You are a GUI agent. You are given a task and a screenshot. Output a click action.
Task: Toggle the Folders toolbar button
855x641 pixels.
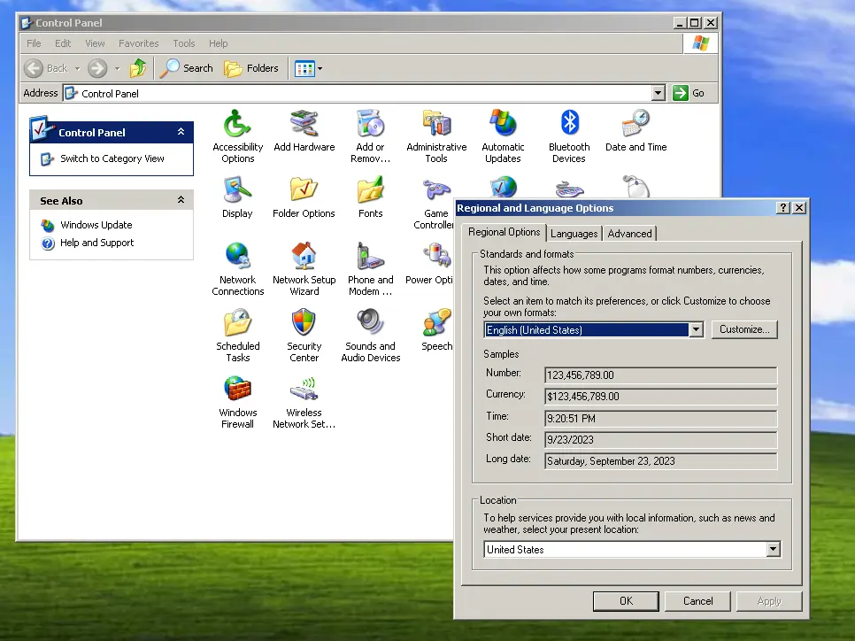coord(251,68)
